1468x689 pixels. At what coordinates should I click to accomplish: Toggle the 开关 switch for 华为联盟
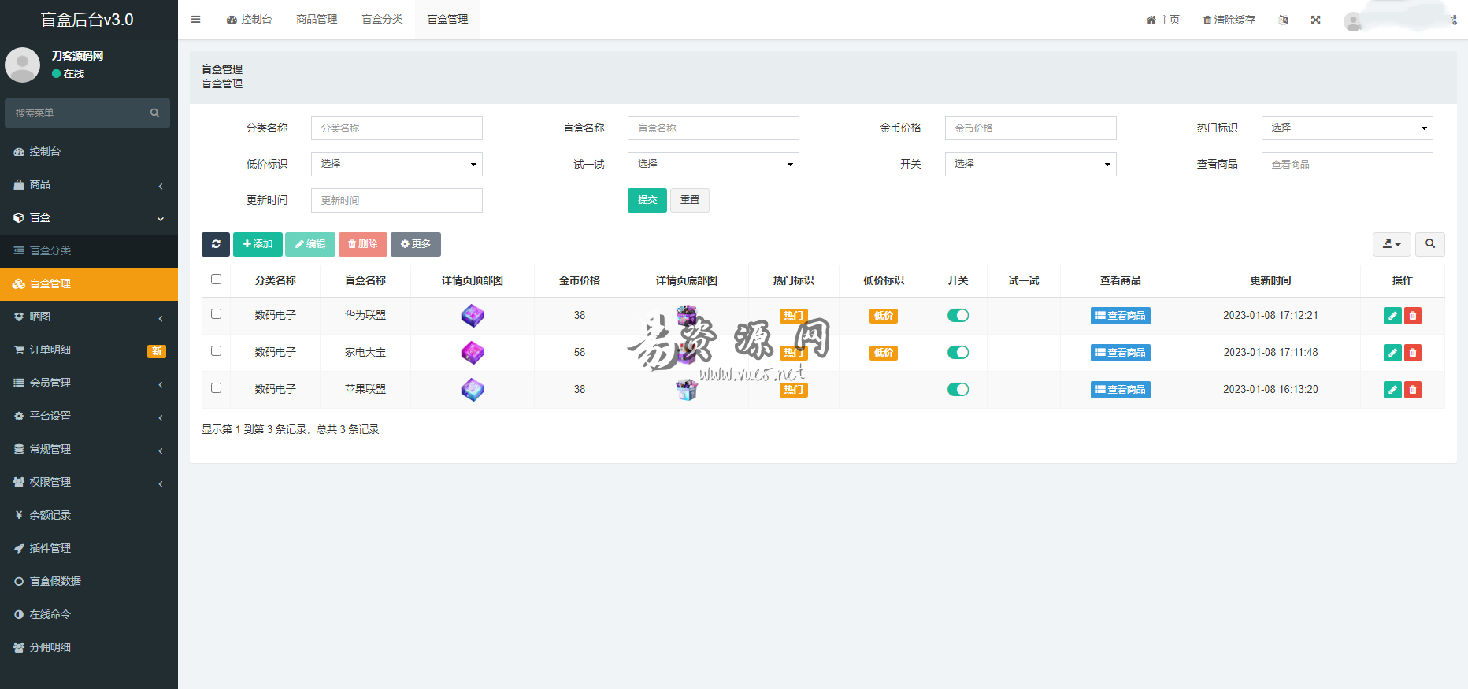958,316
